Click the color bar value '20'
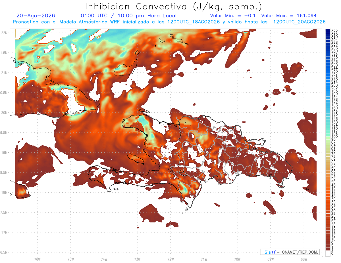The height and width of the screenshot is (263, 341). tap(334, 225)
